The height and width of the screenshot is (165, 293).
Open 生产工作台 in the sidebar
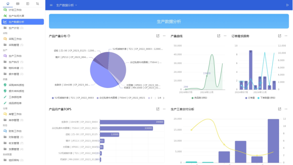click(x=22, y=56)
